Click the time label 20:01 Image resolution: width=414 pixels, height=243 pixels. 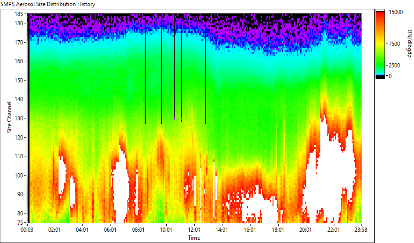(x=305, y=230)
